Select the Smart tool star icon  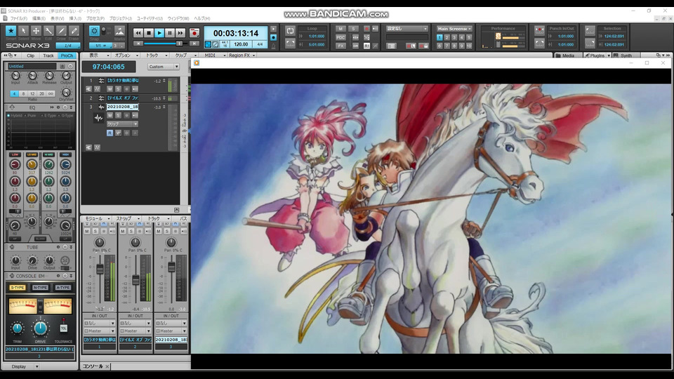(x=11, y=31)
